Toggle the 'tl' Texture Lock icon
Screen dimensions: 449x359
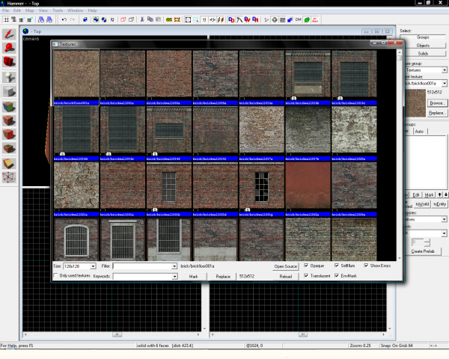tap(204, 19)
